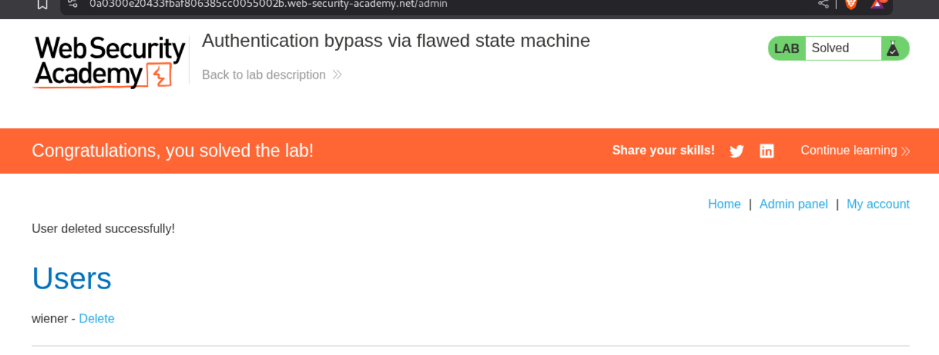Open the site settings icon beside URL
Viewport: 939px width, 355px height.
73,4
